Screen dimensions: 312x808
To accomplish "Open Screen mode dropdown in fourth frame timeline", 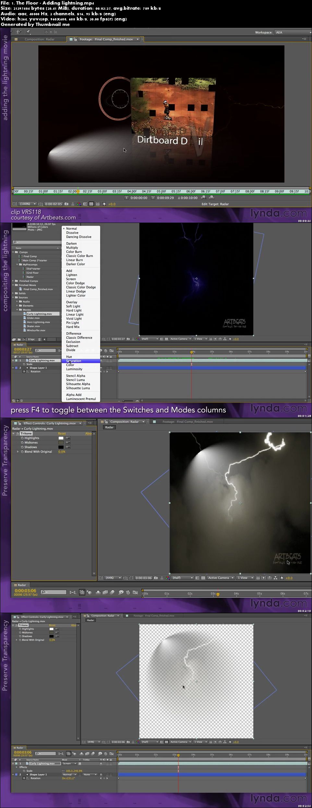I will click(x=69, y=764).
